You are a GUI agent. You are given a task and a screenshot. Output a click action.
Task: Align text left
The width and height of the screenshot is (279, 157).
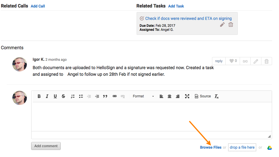point(161,96)
